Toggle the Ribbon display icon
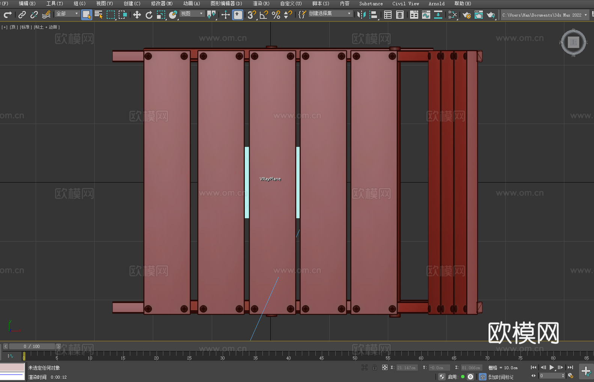 coord(414,15)
